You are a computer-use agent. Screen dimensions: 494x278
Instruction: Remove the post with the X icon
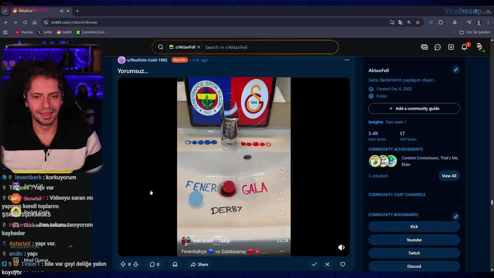(x=327, y=264)
